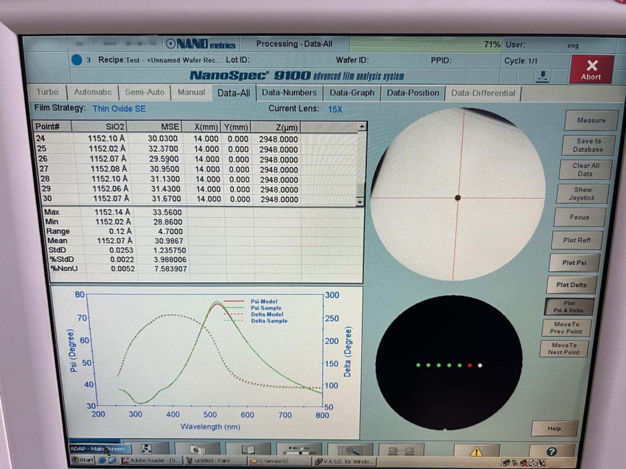Click the crosshair center in camera view

pyautogui.click(x=458, y=198)
